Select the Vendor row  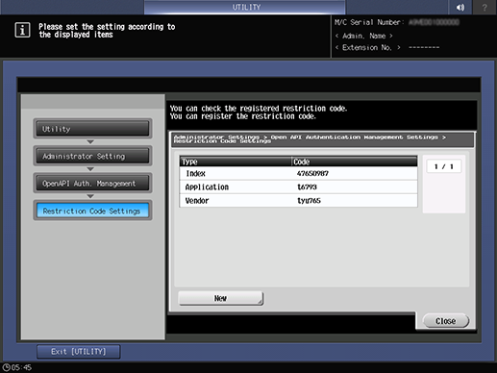(298, 201)
